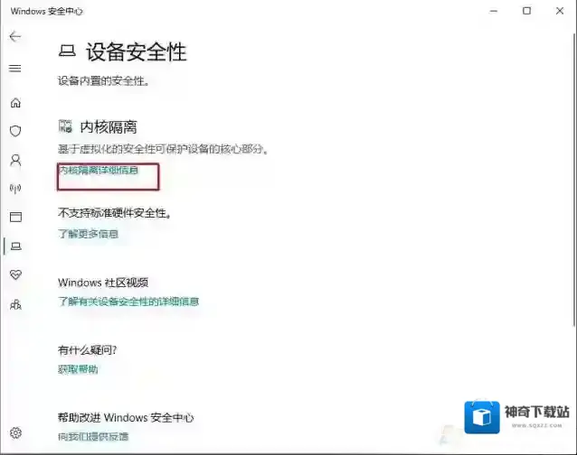Minimize the Windows 安全中心 window
Screen dimensions: 577x455
tap(493, 11)
